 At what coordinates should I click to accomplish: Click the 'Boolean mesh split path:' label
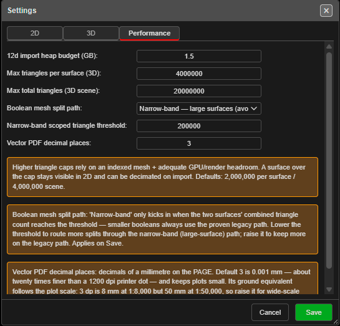click(44, 108)
